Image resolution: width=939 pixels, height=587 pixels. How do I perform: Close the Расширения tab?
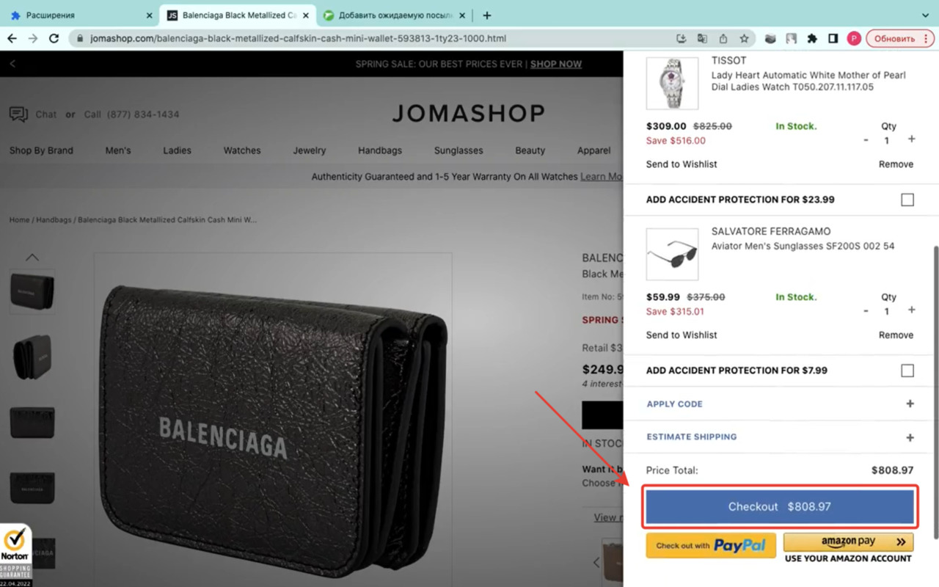(149, 15)
